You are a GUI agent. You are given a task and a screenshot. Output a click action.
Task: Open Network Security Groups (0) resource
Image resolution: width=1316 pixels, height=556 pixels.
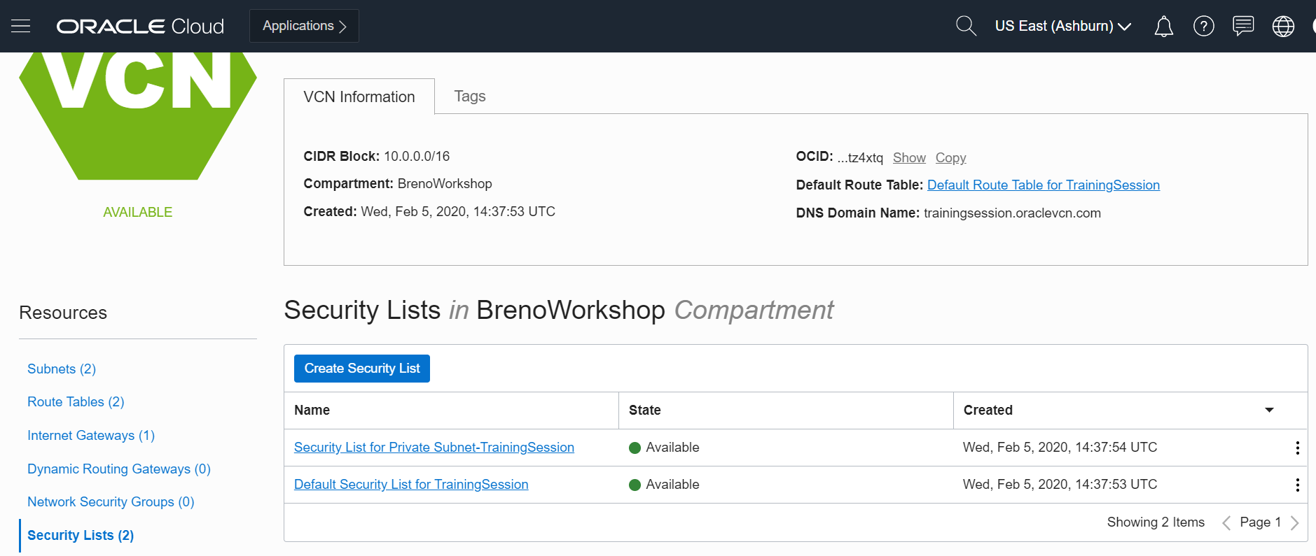(x=111, y=501)
